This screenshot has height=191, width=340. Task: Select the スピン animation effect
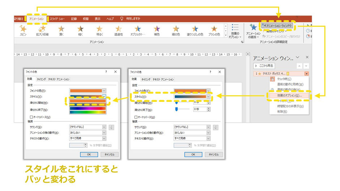(23, 31)
